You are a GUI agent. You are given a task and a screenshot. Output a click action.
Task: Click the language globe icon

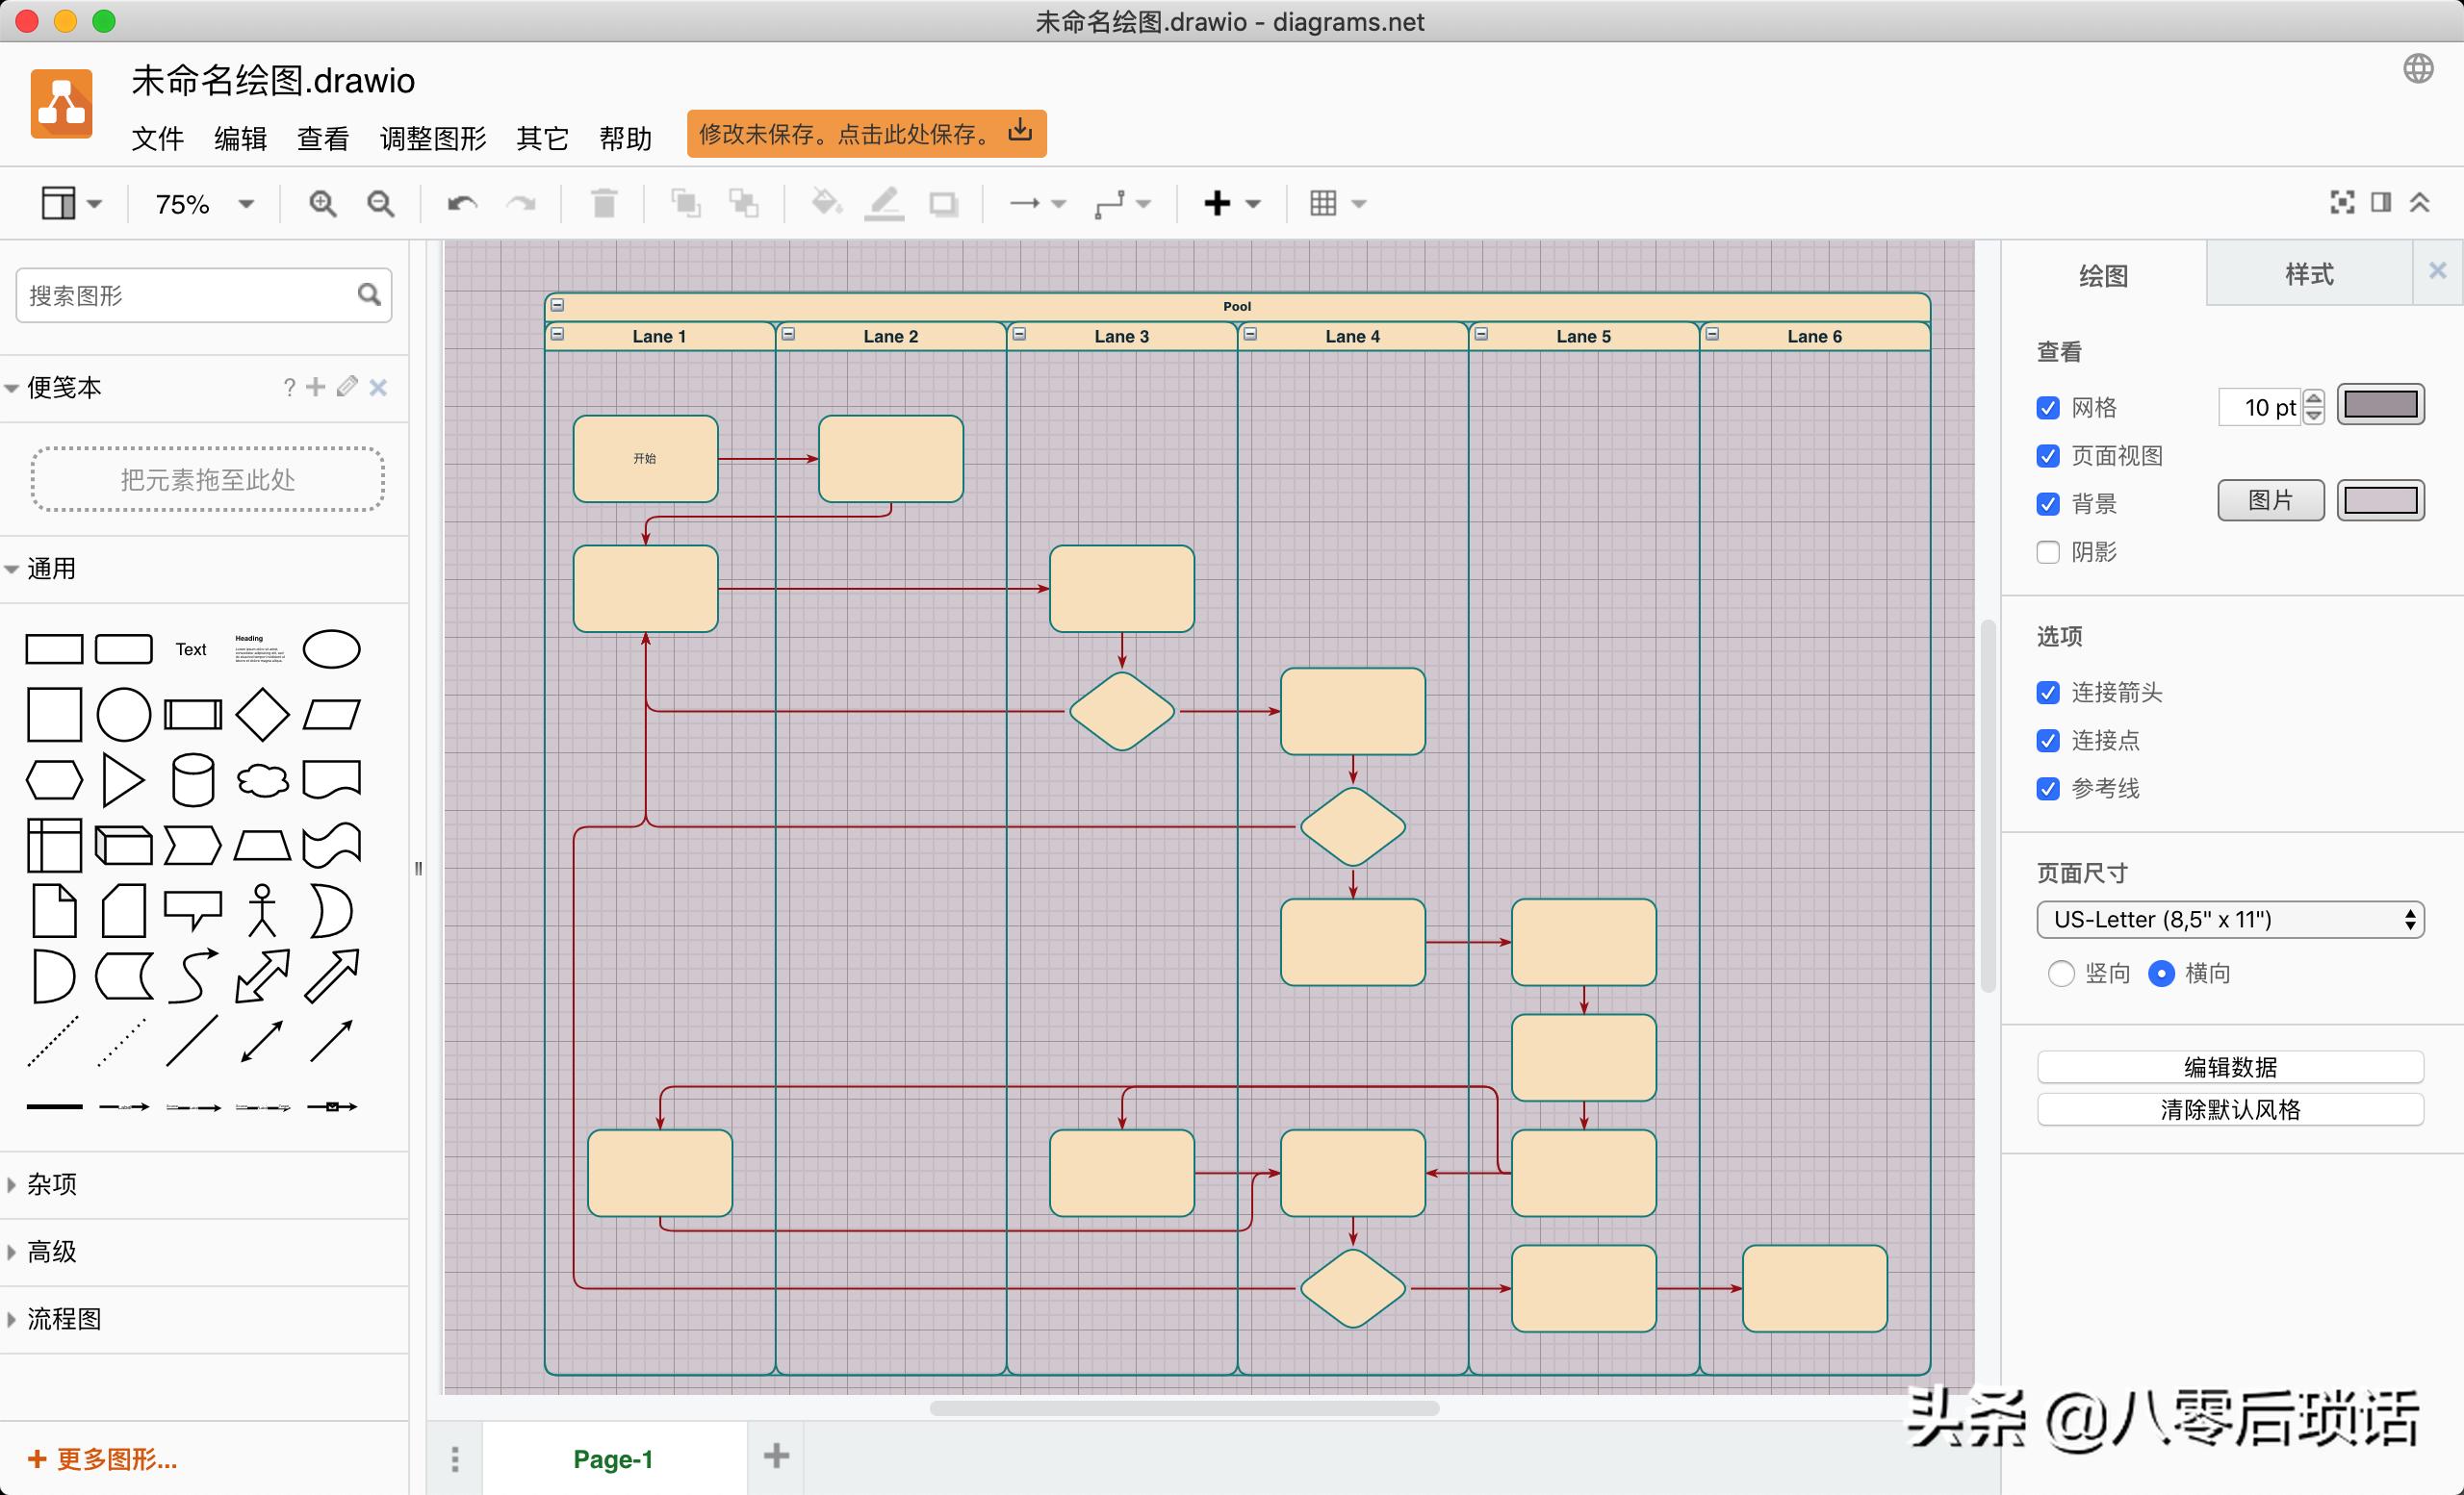pos(2418,69)
